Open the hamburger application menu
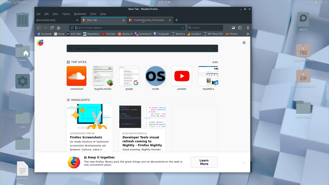The height and width of the screenshot is (185, 329). 248,28
